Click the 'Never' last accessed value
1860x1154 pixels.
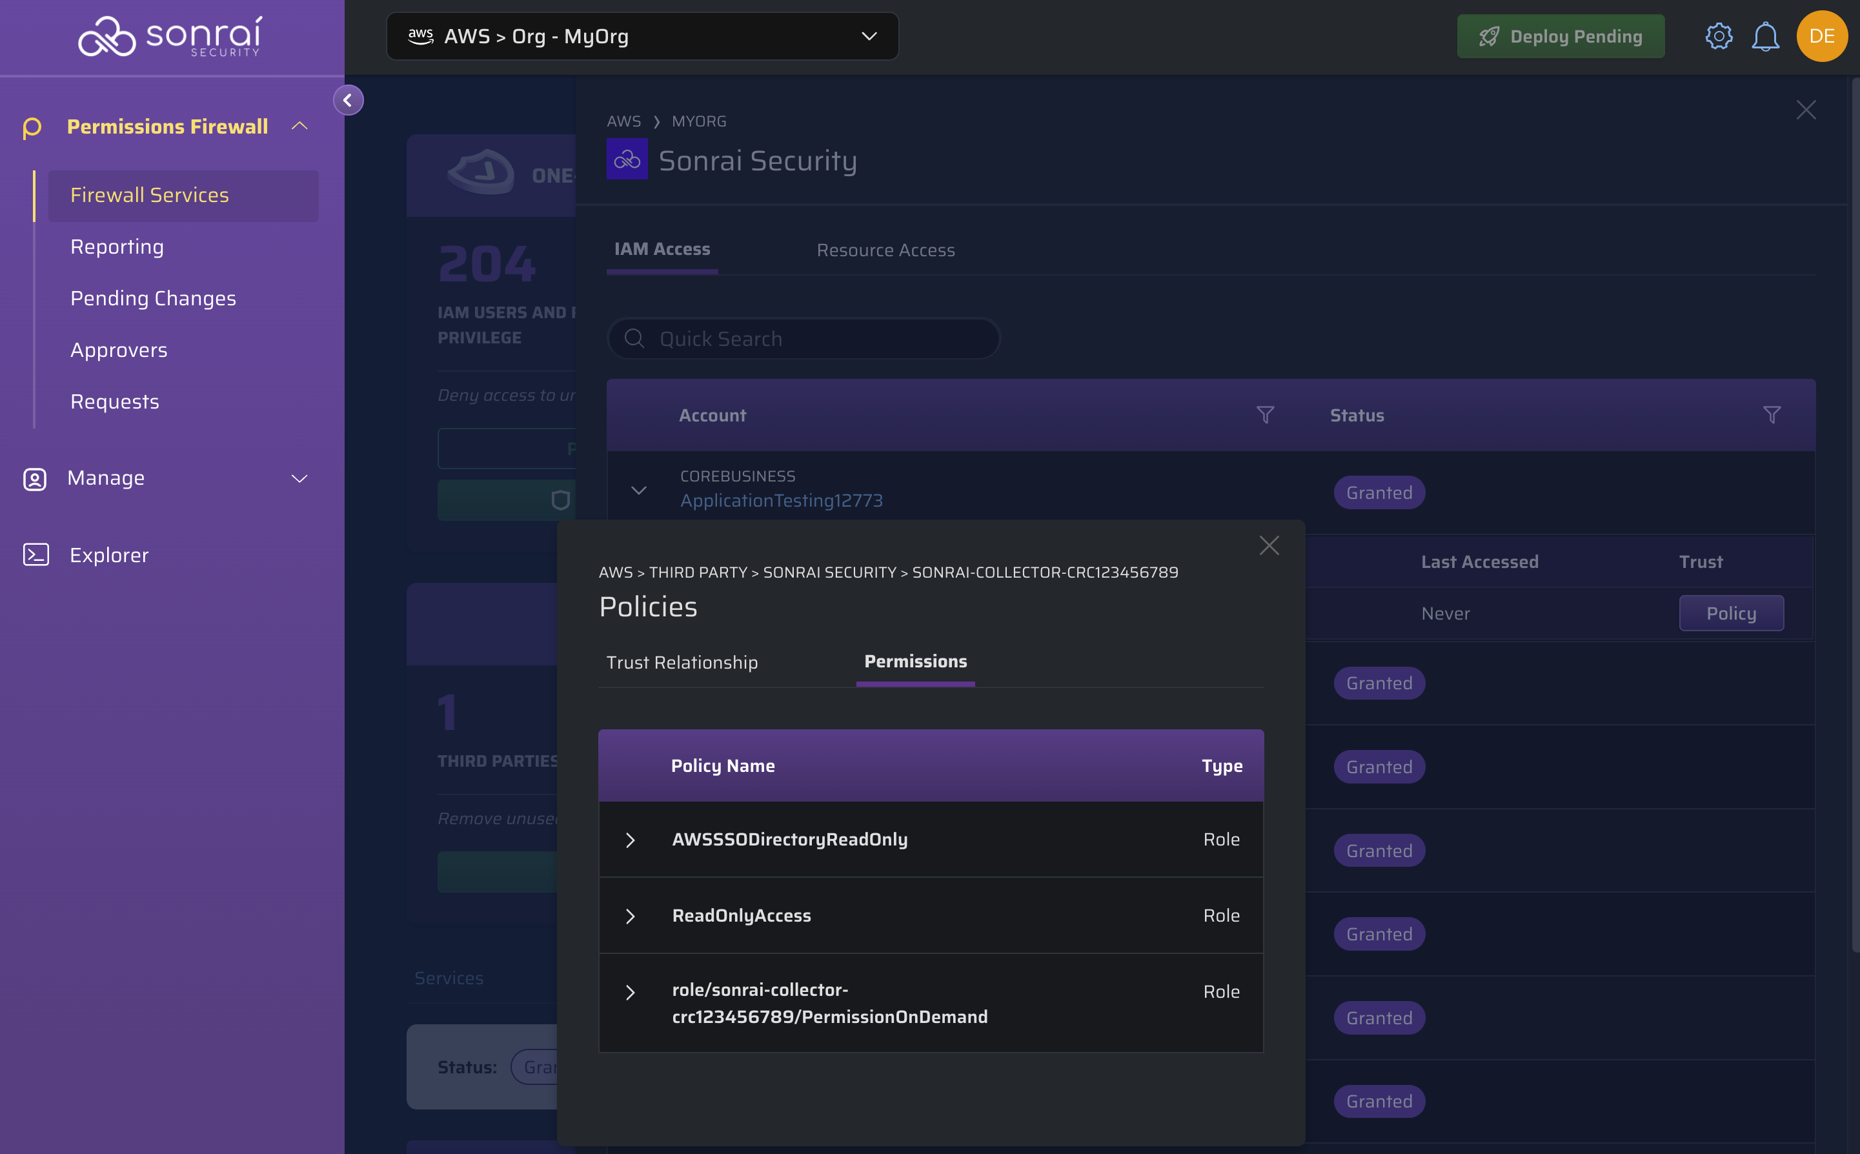[x=1445, y=613]
